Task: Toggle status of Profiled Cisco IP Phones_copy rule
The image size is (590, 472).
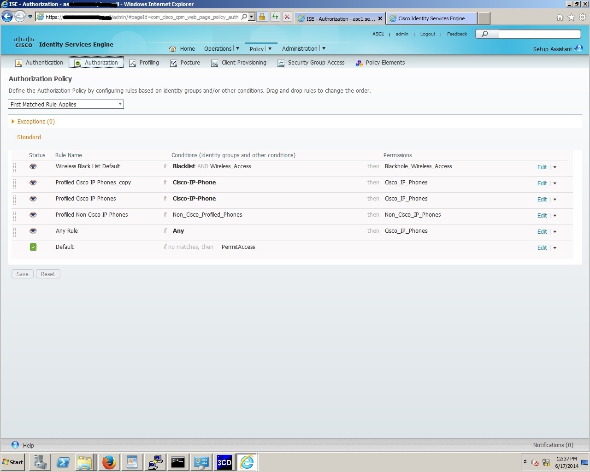Action: pos(33,183)
